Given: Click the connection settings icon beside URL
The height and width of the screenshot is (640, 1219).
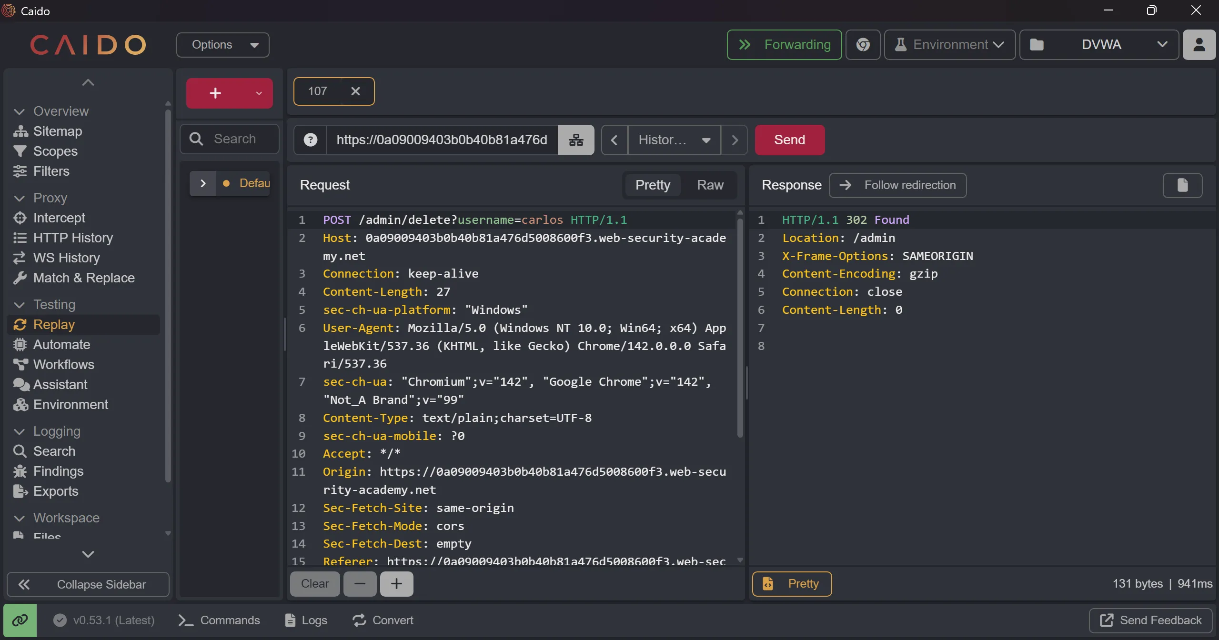Looking at the screenshot, I should (576, 140).
